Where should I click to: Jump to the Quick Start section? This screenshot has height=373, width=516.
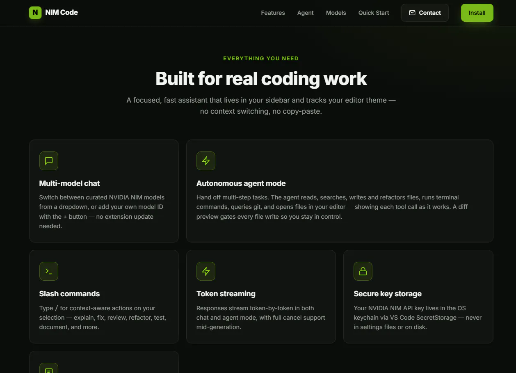374,13
